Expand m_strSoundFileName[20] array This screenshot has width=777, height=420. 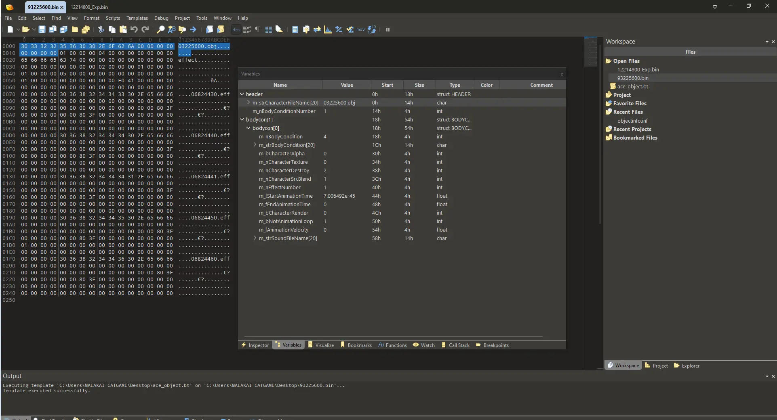point(255,238)
